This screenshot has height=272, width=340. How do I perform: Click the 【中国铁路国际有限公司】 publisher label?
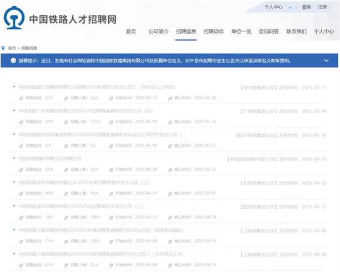pos(252,159)
